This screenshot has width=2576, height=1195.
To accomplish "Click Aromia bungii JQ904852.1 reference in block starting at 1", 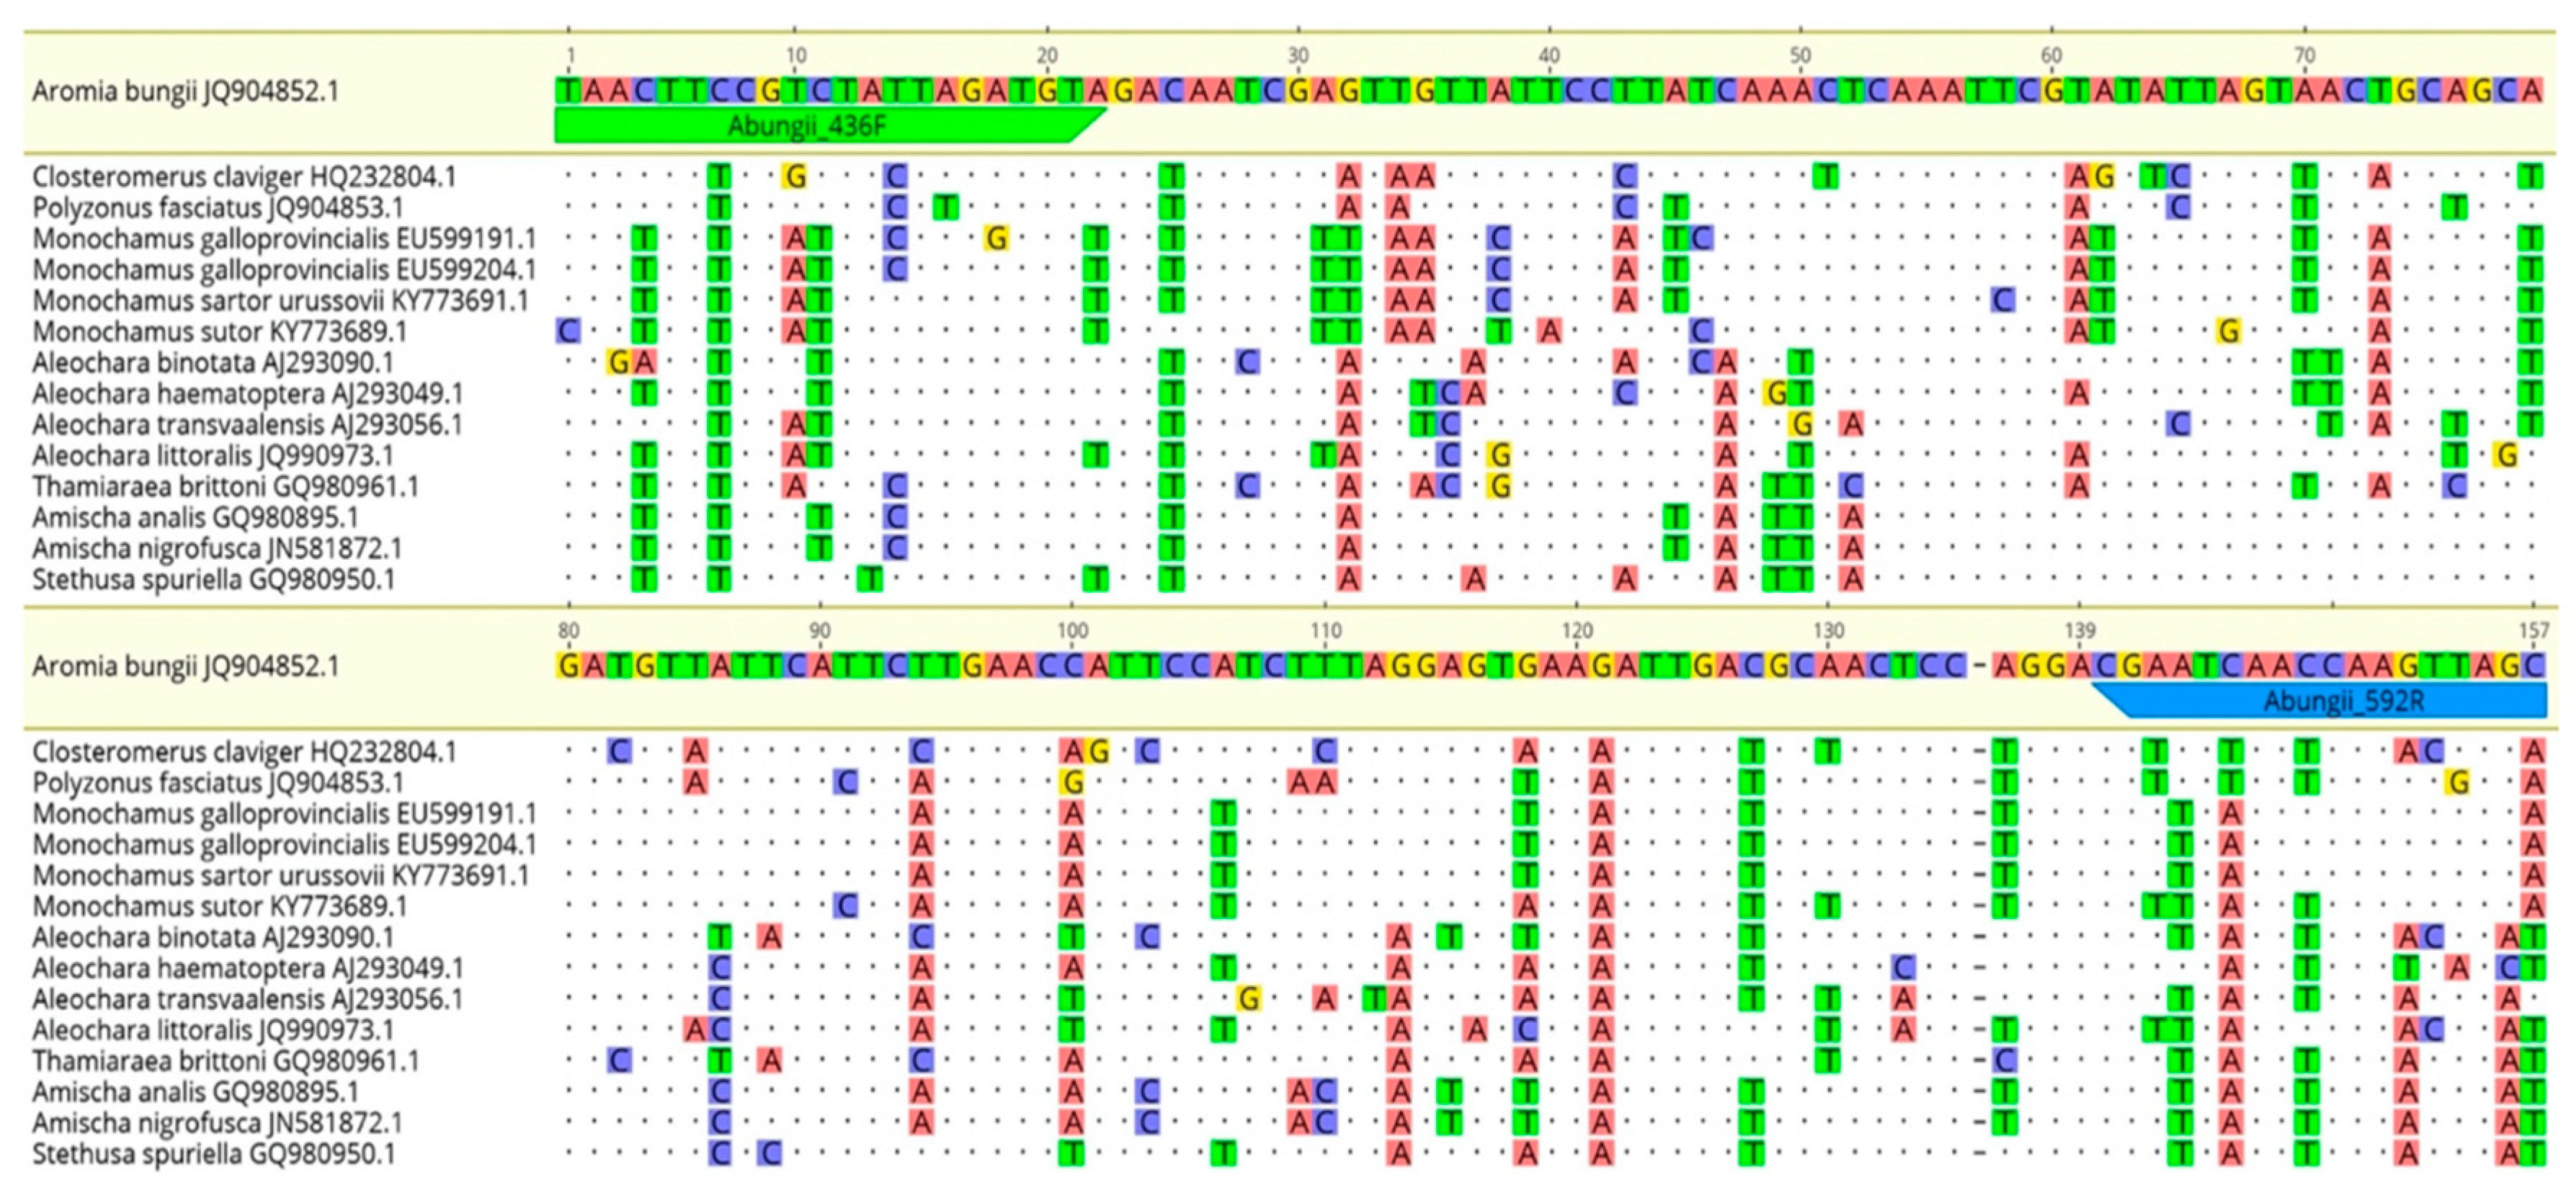I will point(185,91).
